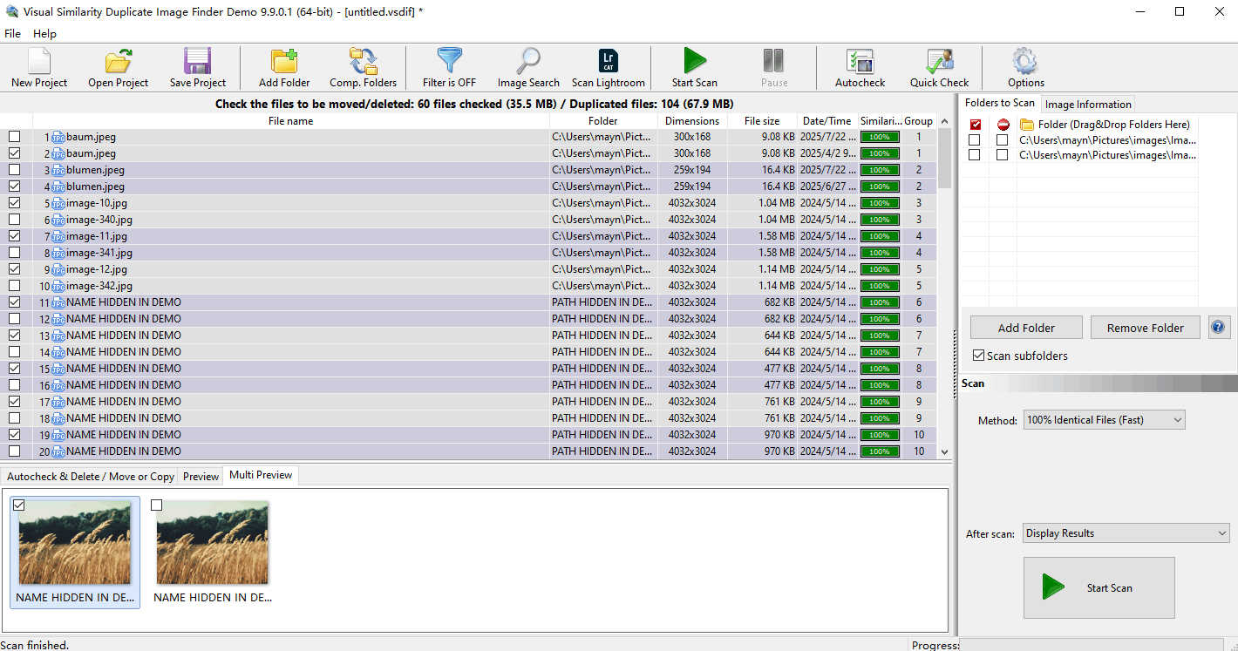Click the results list scroll-down arrow
This screenshot has width=1238, height=651.
(944, 451)
